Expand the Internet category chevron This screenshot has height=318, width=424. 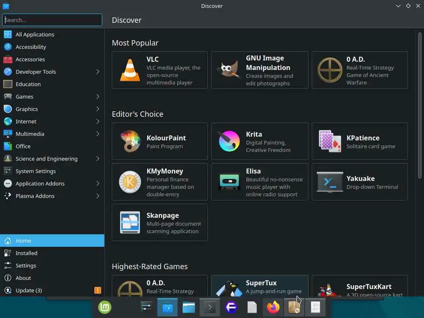(x=98, y=121)
